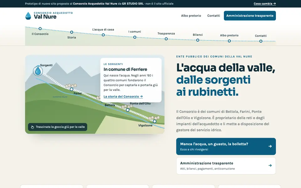Click the houses icon near Ponte dell'Olio
Viewport: 301px width, 188px height.
127,106
